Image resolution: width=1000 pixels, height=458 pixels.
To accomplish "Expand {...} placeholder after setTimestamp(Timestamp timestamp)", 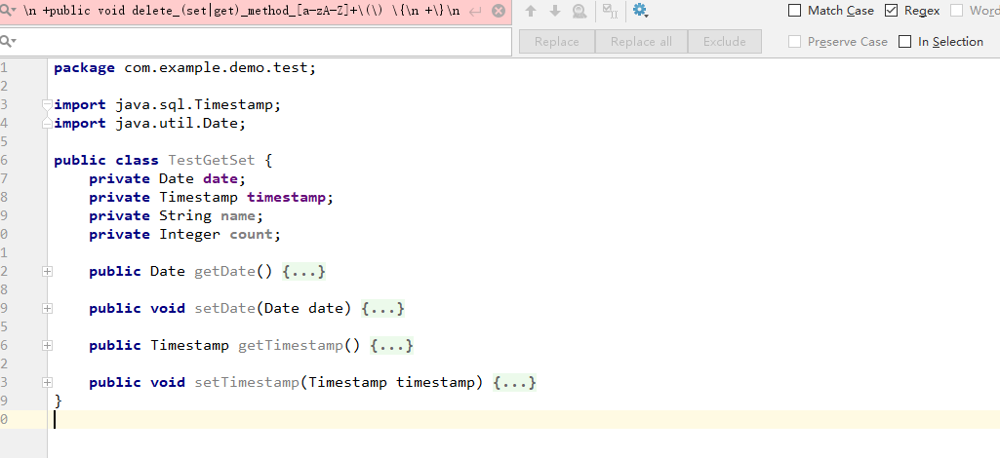I will coord(515,382).
